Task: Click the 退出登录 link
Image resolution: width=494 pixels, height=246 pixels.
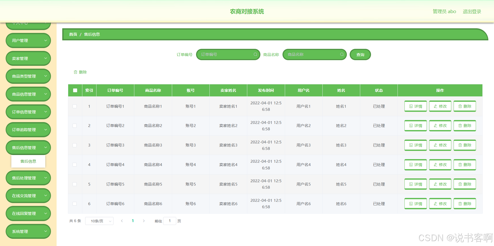Action: [472, 12]
